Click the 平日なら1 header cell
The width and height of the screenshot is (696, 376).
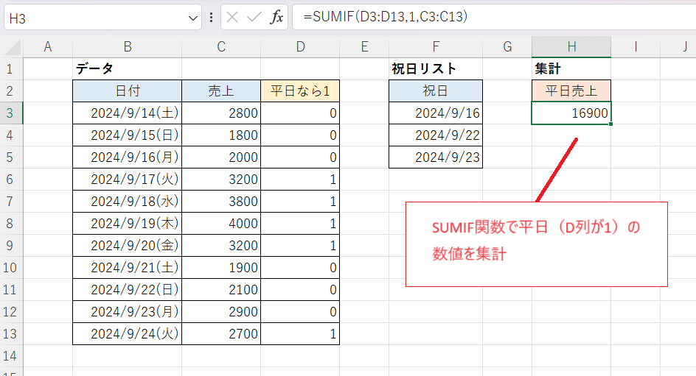tap(300, 91)
